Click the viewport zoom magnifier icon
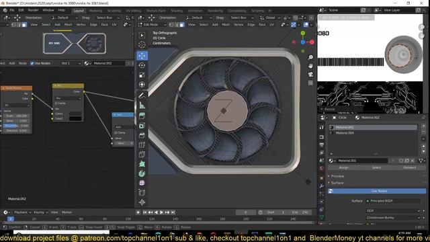 tap(310, 57)
